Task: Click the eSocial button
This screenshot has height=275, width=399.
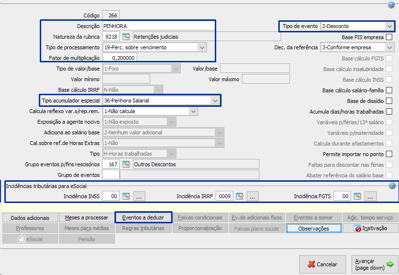Action: point(30,239)
